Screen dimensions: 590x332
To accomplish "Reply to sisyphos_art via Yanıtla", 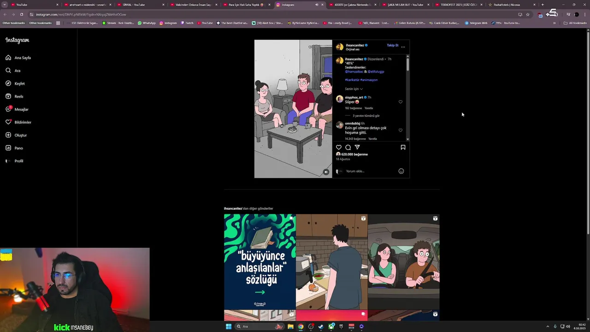I will [x=369, y=108].
